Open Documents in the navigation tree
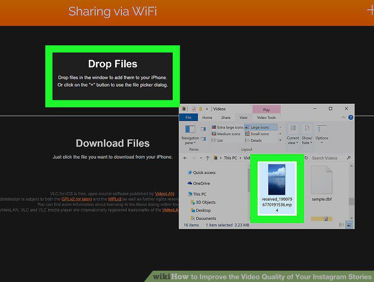 click(203, 218)
